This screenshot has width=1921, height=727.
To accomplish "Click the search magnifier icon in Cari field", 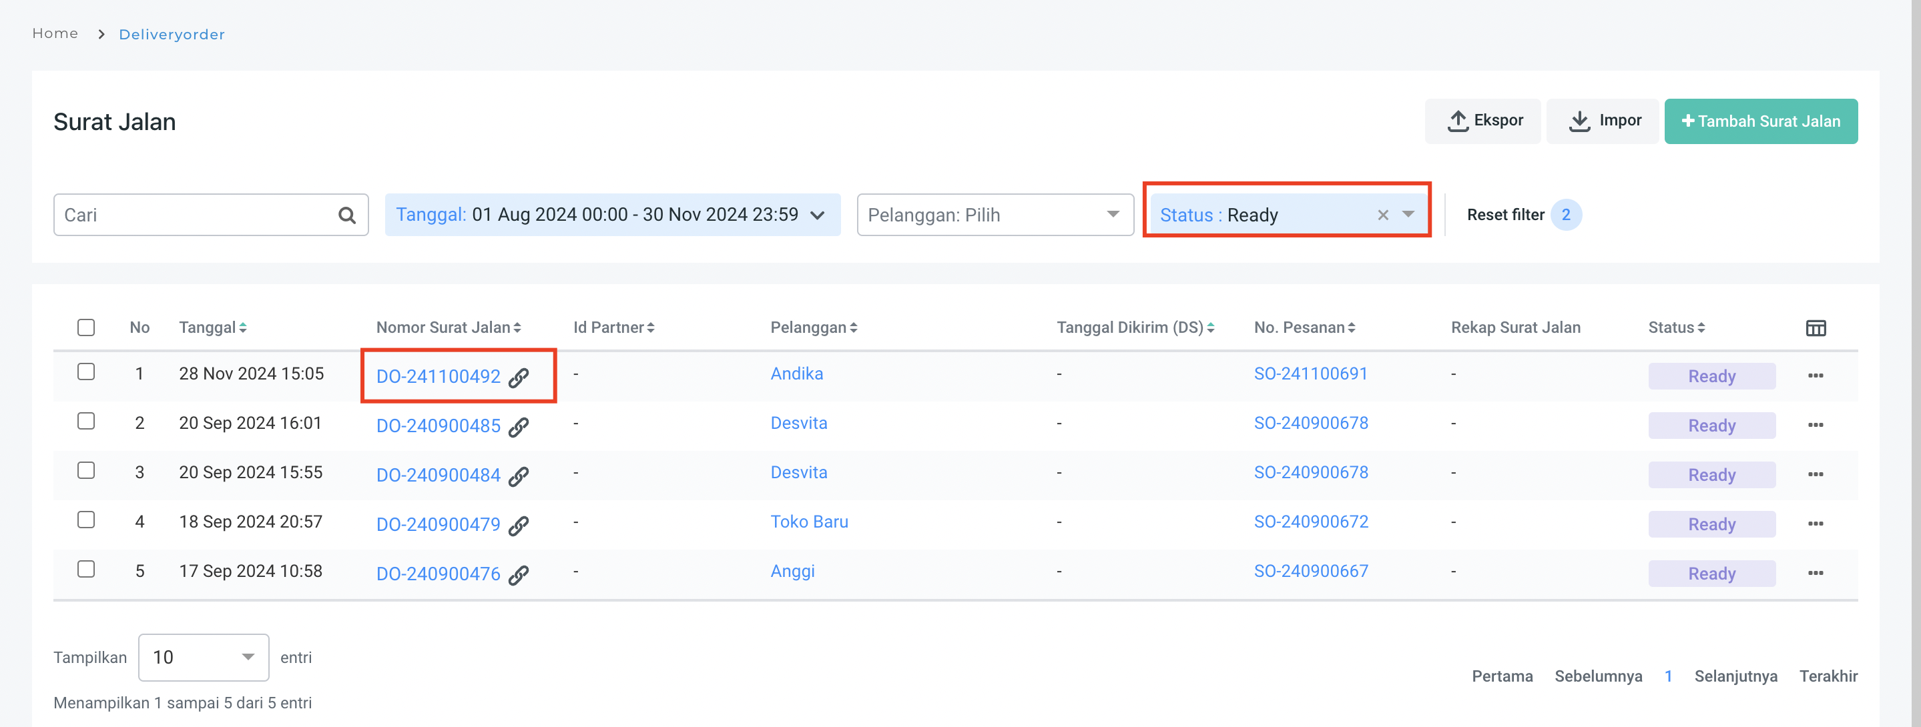I will click(x=347, y=215).
